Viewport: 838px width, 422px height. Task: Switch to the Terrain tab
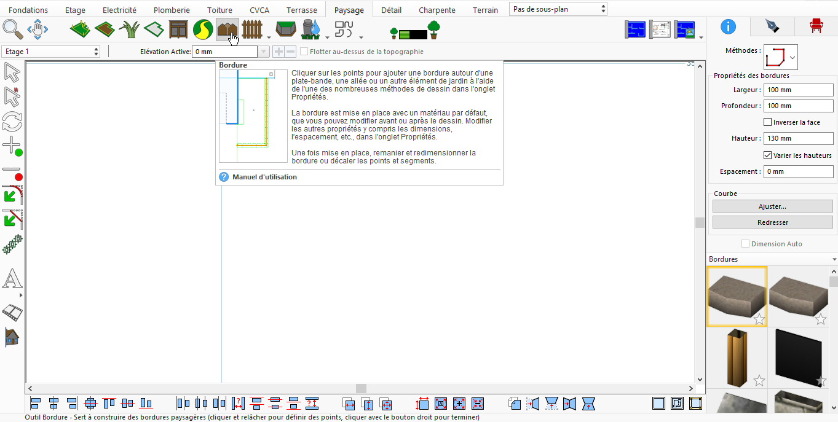click(x=486, y=10)
